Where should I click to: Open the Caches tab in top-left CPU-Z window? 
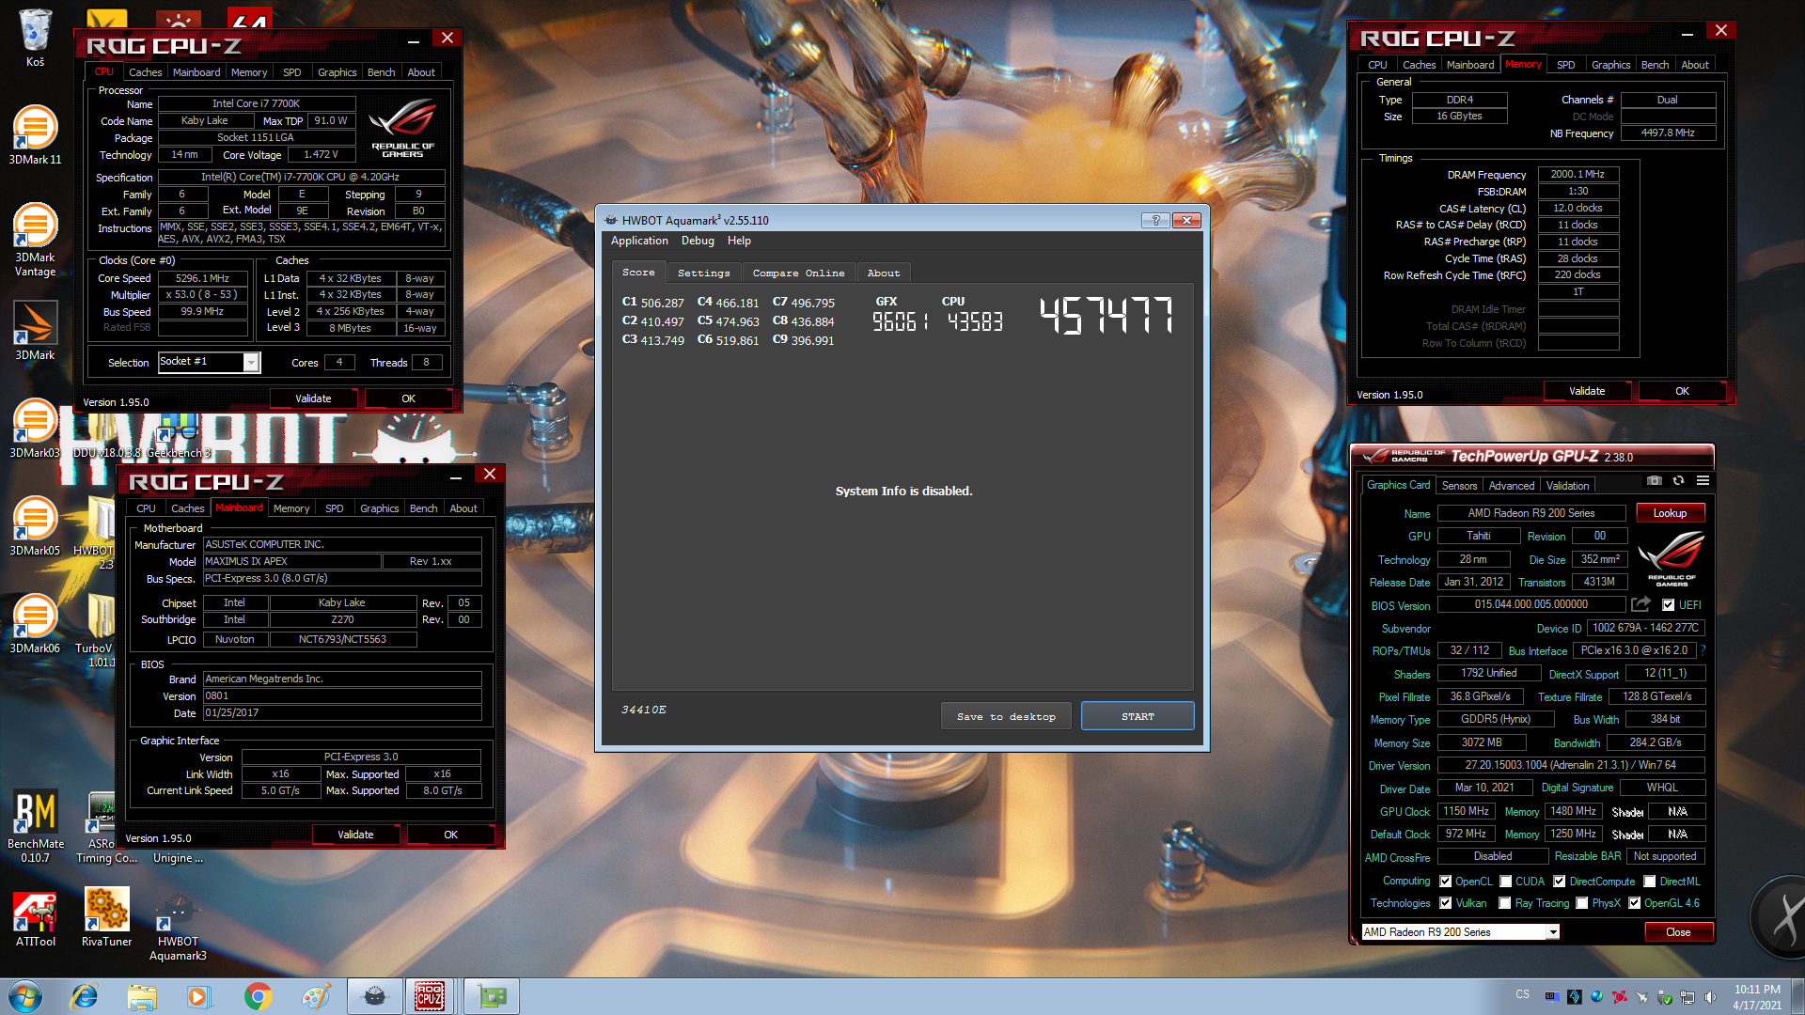[145, 72]
